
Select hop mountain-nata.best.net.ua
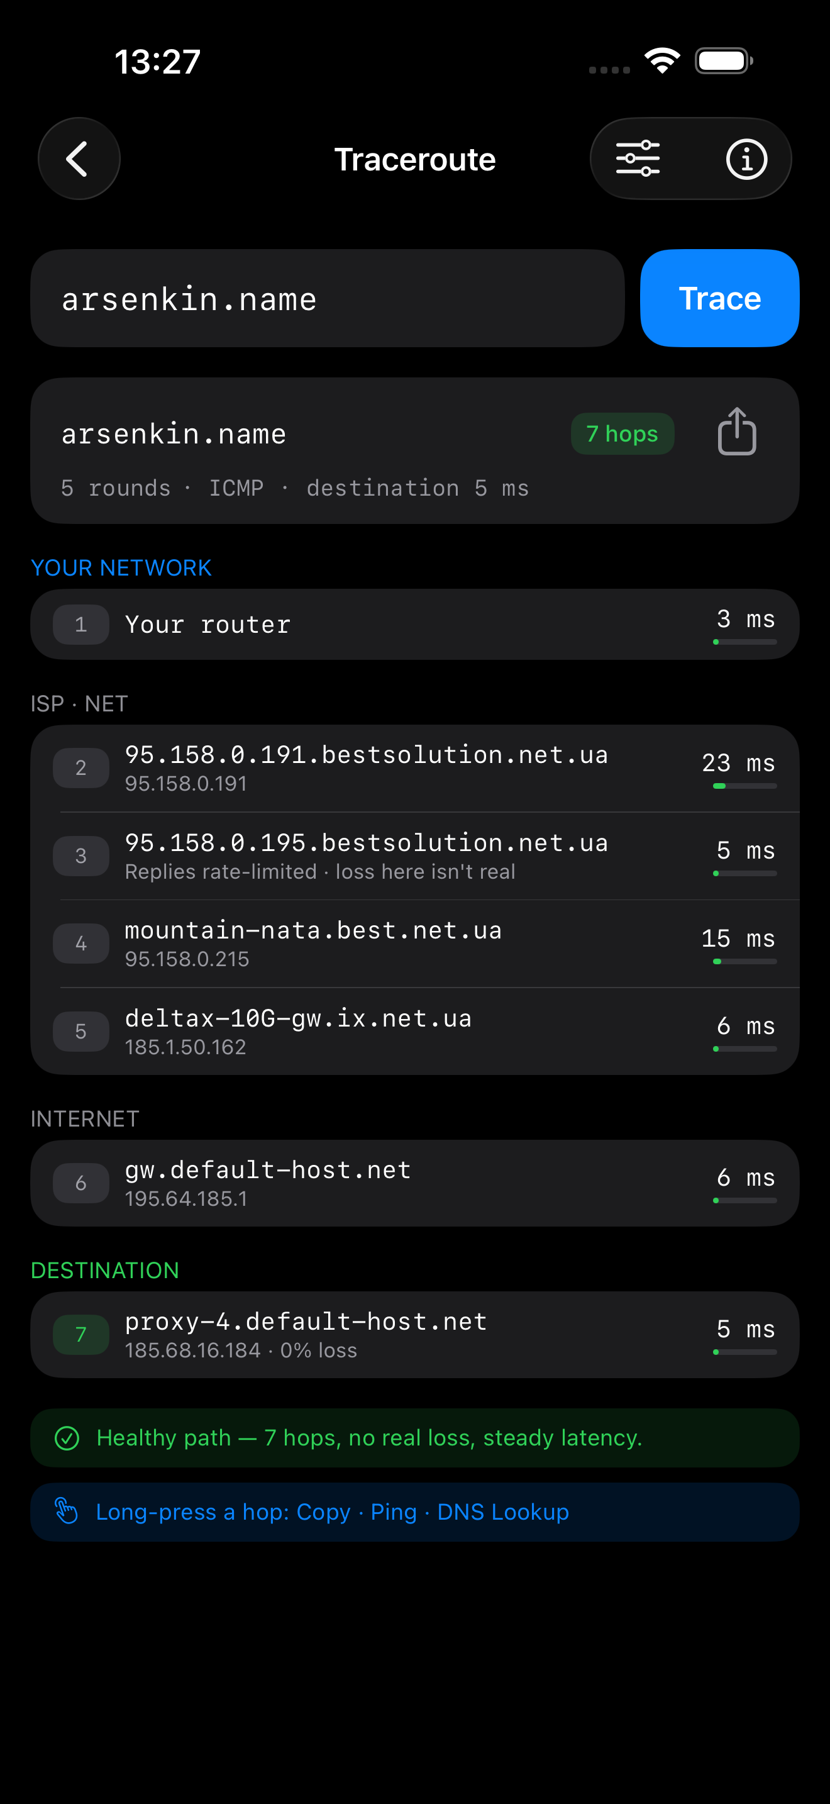[x=415, y=944]
